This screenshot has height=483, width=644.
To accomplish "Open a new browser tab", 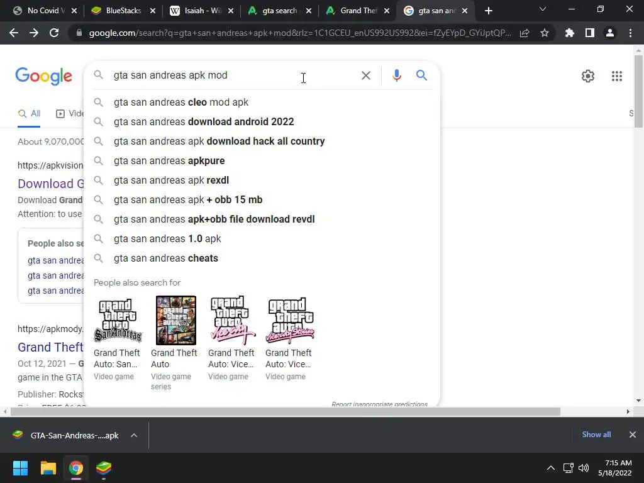I will (x=488, y=11).
